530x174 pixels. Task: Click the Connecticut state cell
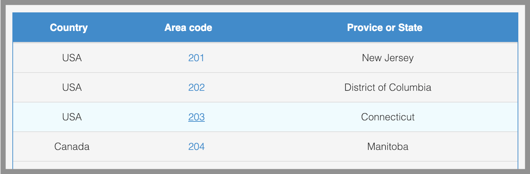(388, 117)
